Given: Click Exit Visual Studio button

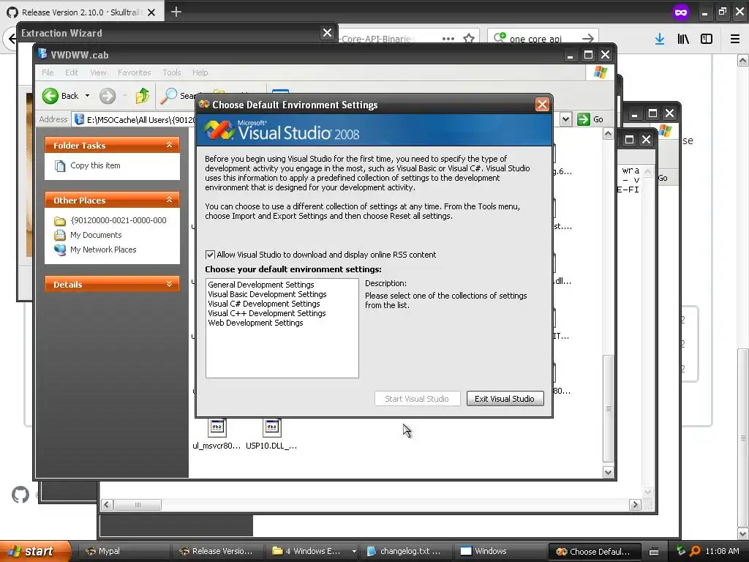Looking at the screenshot, I should click(x=505, y=399).
